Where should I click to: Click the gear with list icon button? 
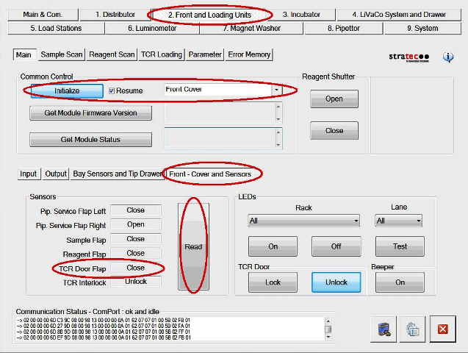(x=413, y=329)
